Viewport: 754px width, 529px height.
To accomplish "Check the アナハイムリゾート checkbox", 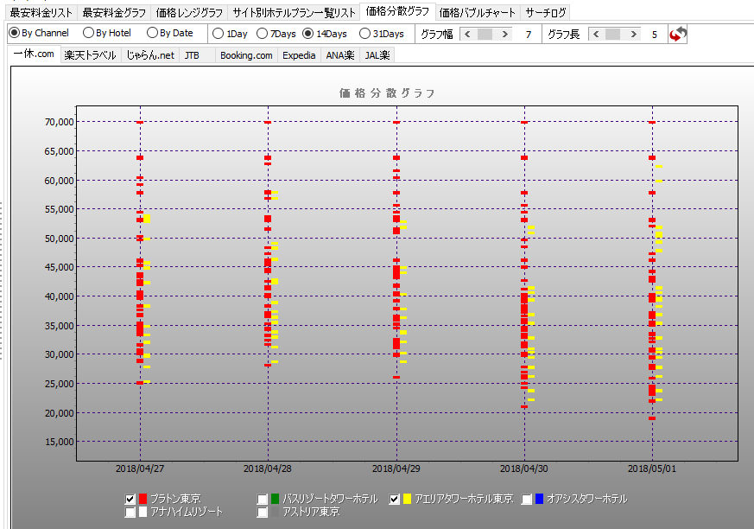I will [x=130, y=513].
